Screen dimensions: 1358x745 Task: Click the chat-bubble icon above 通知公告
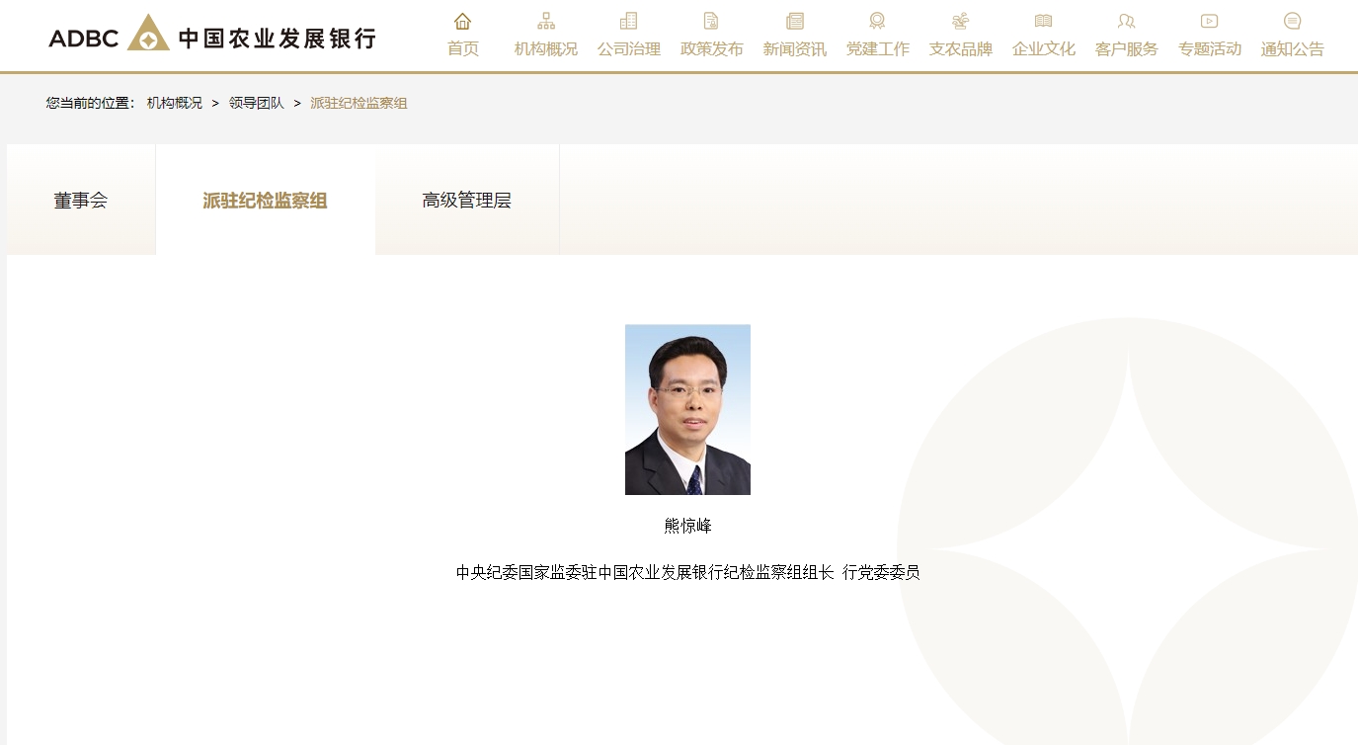point(1292,21)
